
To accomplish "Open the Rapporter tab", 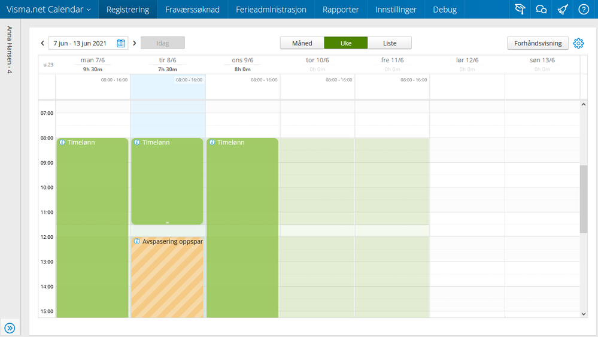I will point(341,10).
